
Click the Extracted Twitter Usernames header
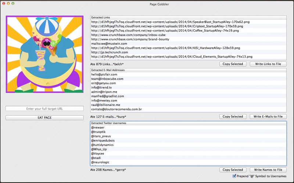pyautogui.click(x=188, y=123)
